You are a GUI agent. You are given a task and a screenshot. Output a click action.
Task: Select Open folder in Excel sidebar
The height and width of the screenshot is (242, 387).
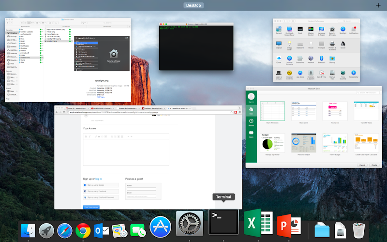[251, 134]
